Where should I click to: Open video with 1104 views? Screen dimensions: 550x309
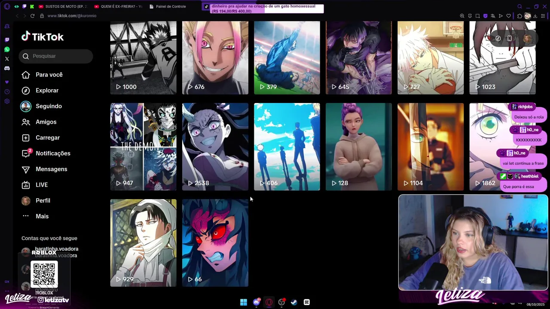click(431, 147)
